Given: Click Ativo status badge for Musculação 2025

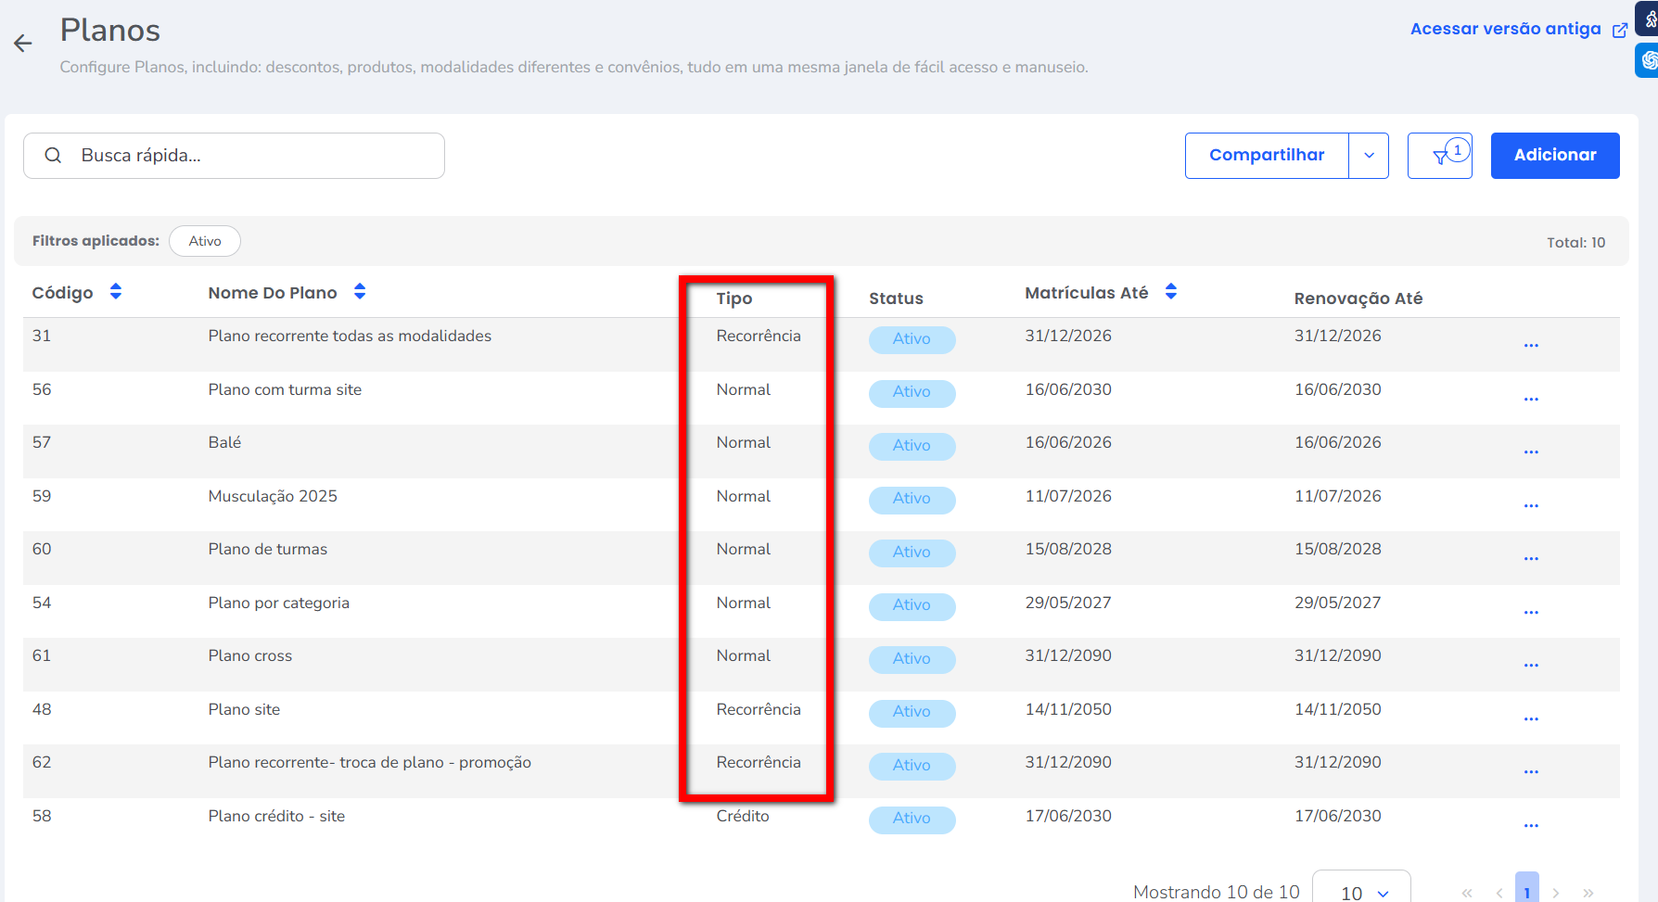Looking at the screenshot, I should tap(912, 499).
